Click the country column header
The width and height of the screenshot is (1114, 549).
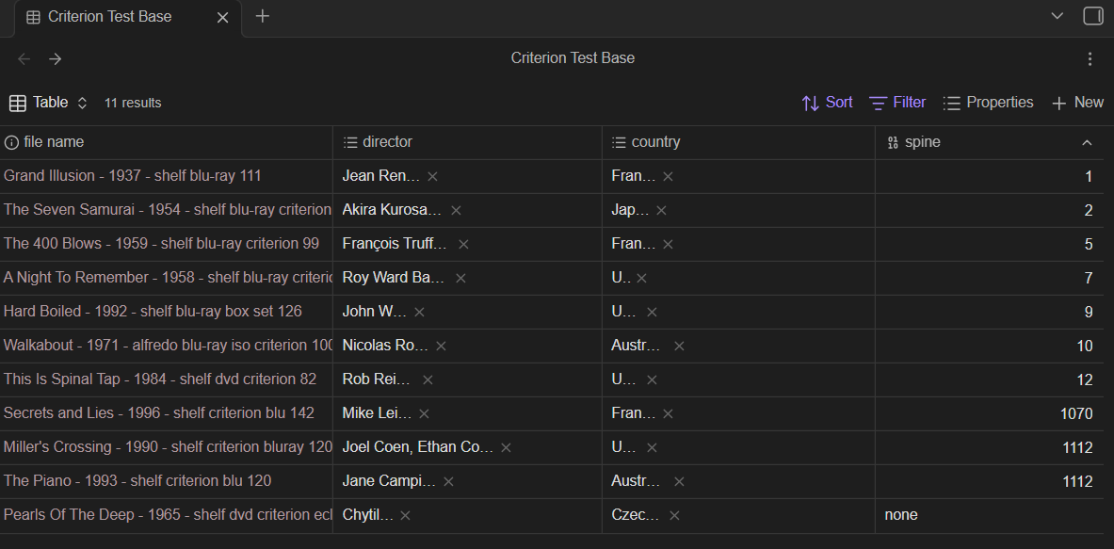click(655, 142)
